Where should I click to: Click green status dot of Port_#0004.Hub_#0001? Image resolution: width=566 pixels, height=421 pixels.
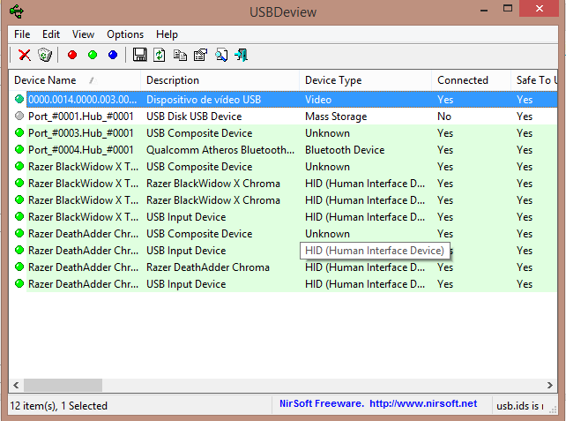click(19, 149)
